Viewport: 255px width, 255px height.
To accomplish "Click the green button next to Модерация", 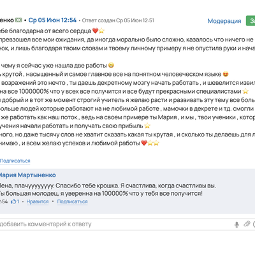I will pos(251,21).
